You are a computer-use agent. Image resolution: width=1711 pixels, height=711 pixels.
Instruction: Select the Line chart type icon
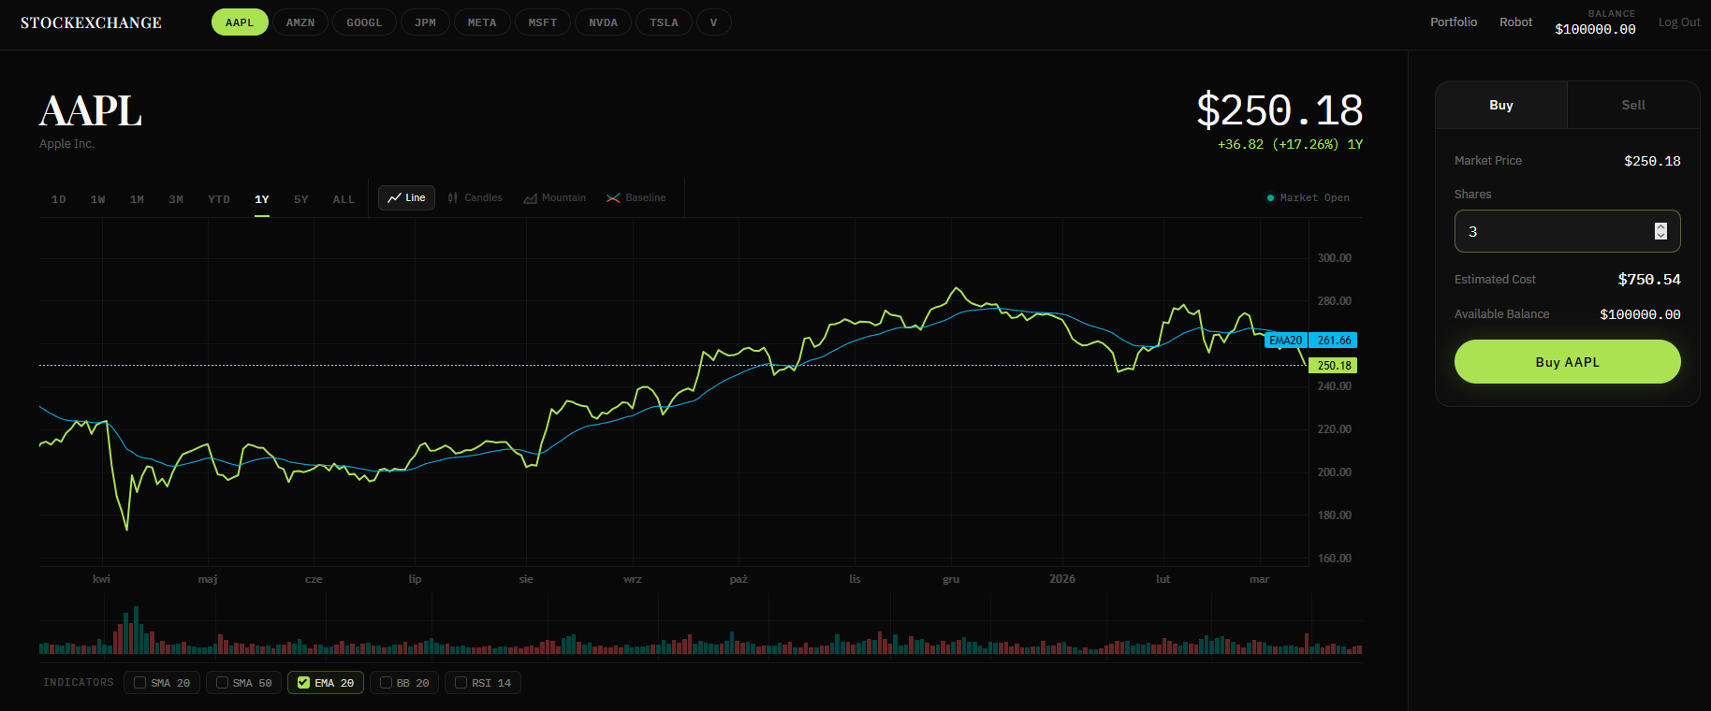[394, 198]
